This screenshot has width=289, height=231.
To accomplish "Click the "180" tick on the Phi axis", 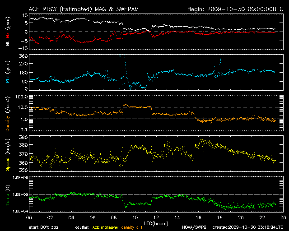I will [23, 73].
